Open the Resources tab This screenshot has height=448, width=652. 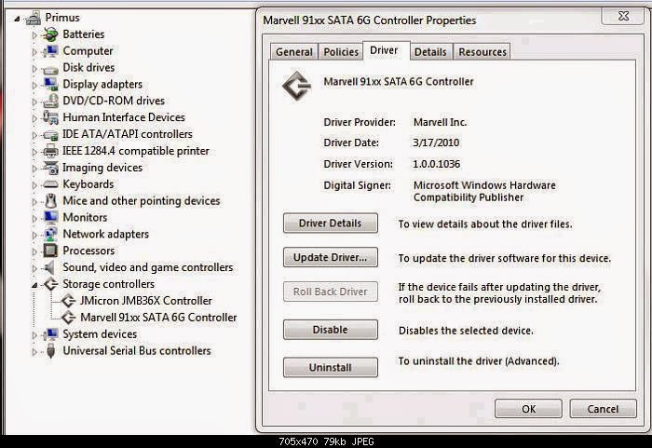[x=482, y=52]
